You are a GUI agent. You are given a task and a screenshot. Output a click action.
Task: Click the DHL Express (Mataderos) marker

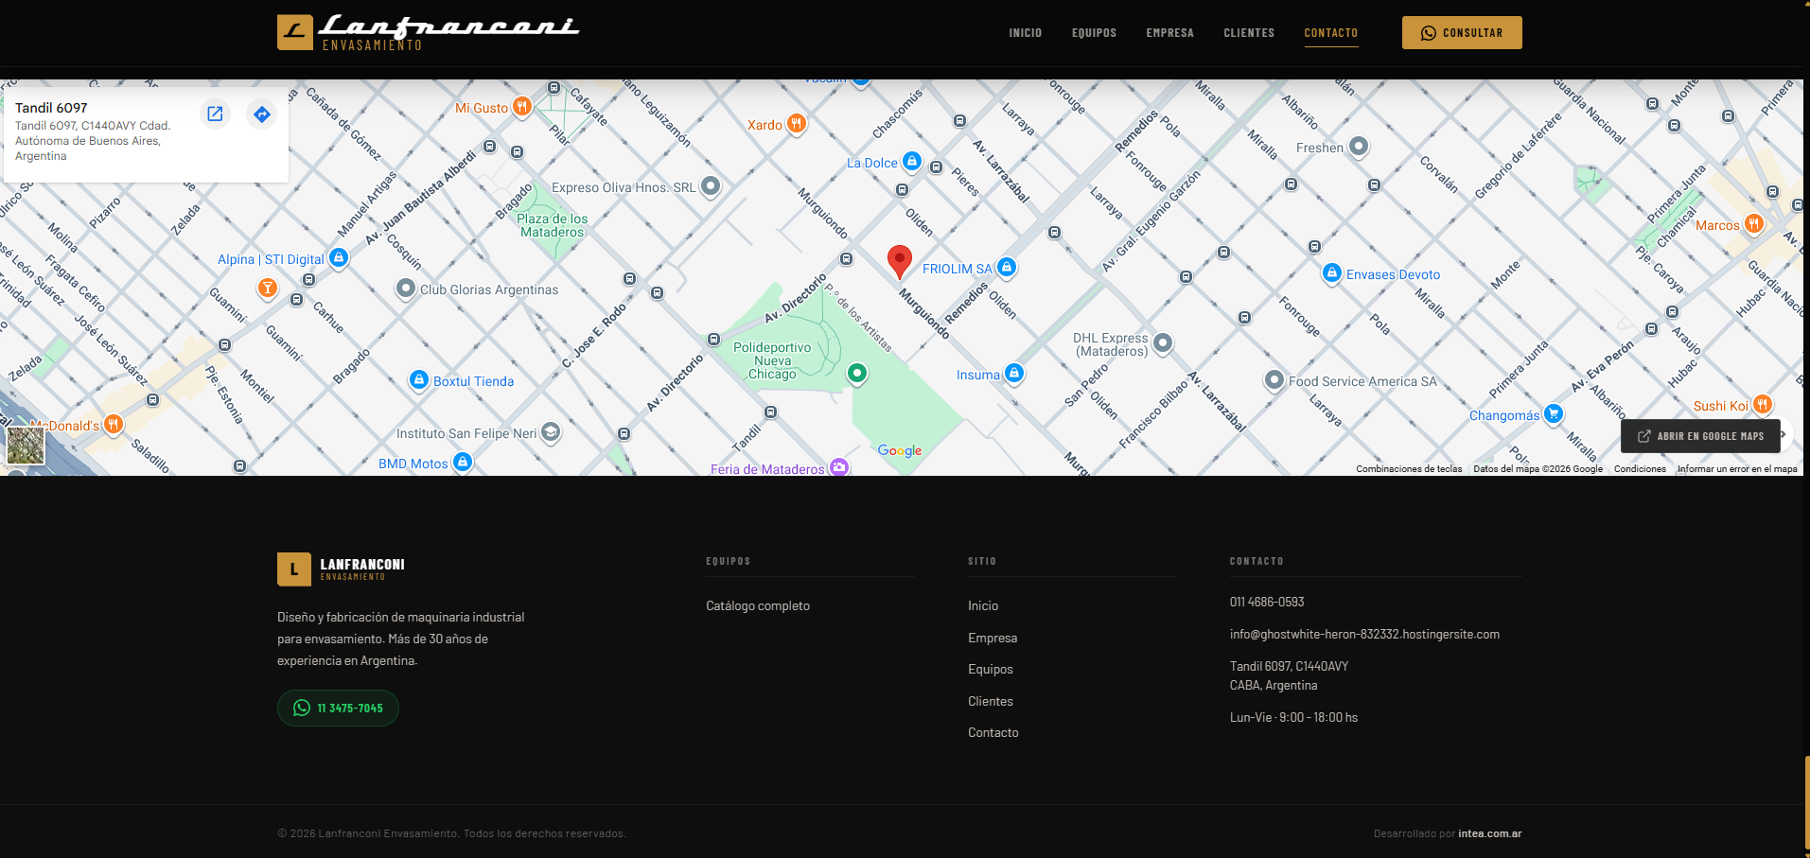1162,343
